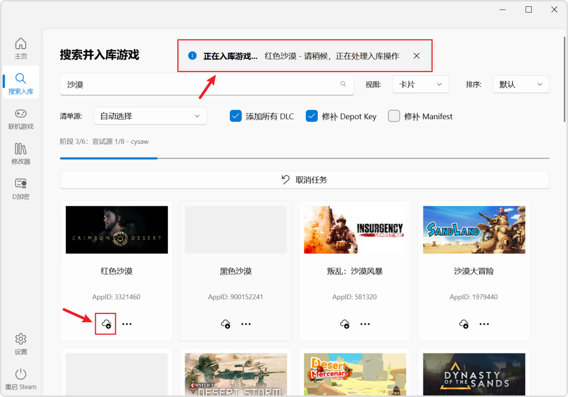Click status text 阶段 3/6 尝试源
This screenshot has width=568, height=397.
(x=104, y=141)
